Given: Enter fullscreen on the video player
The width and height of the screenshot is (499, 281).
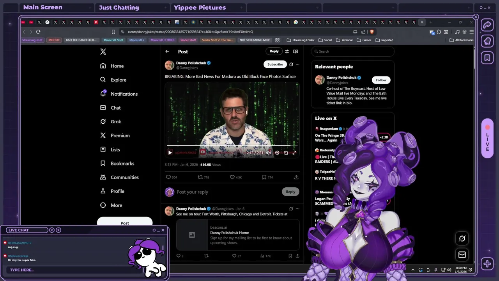Looking at the screenshot, I should (294, 153).
